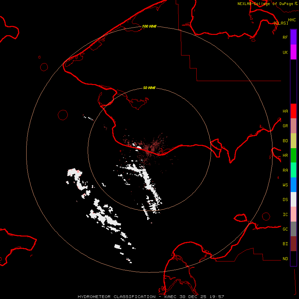
Task: Click the WS blue legend block
Action: point(293,185)
